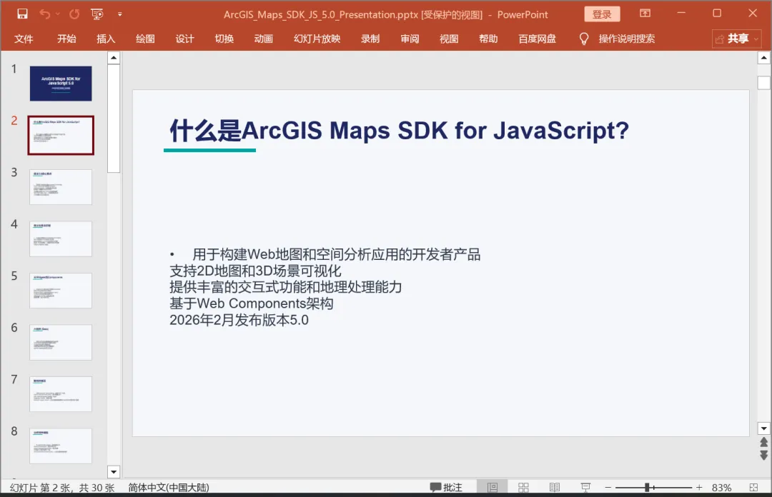The width and height of the screenshot is (772, 497).
Task: Open the 文件 menu
Action: (x=24, y=39)
